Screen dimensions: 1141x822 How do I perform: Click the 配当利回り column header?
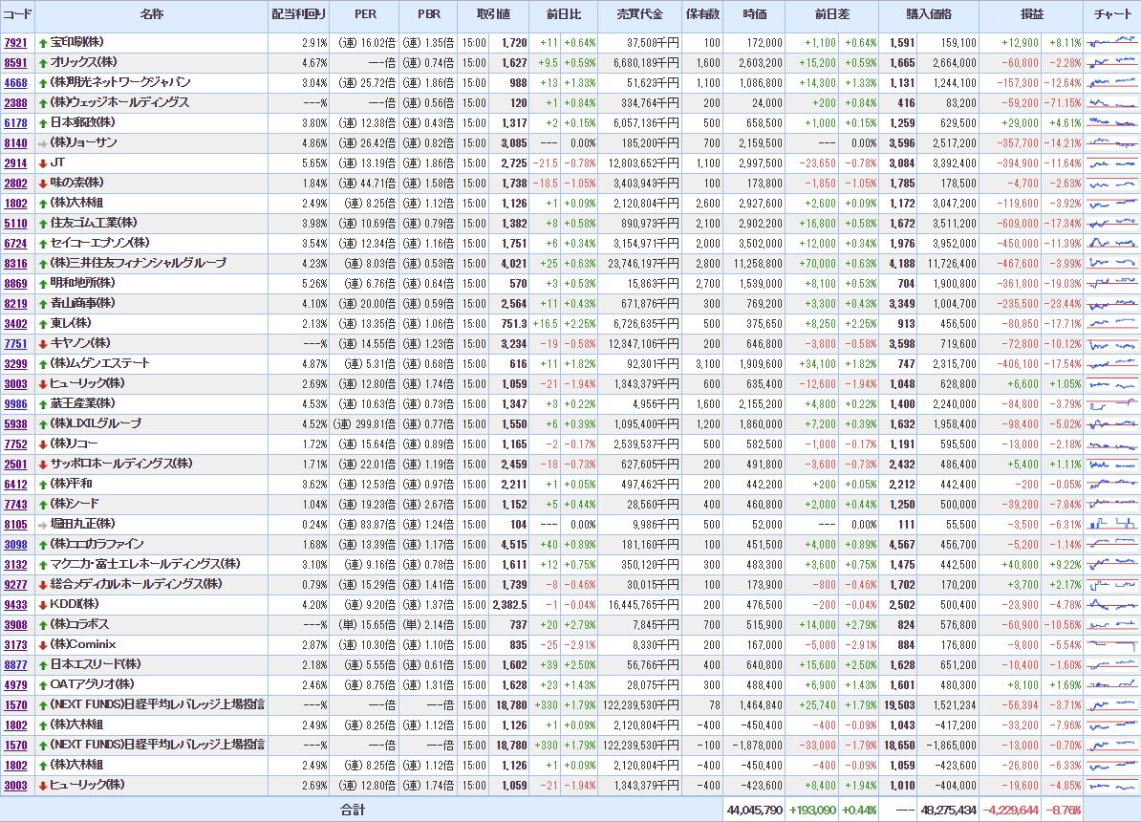(x=298, y=15)
